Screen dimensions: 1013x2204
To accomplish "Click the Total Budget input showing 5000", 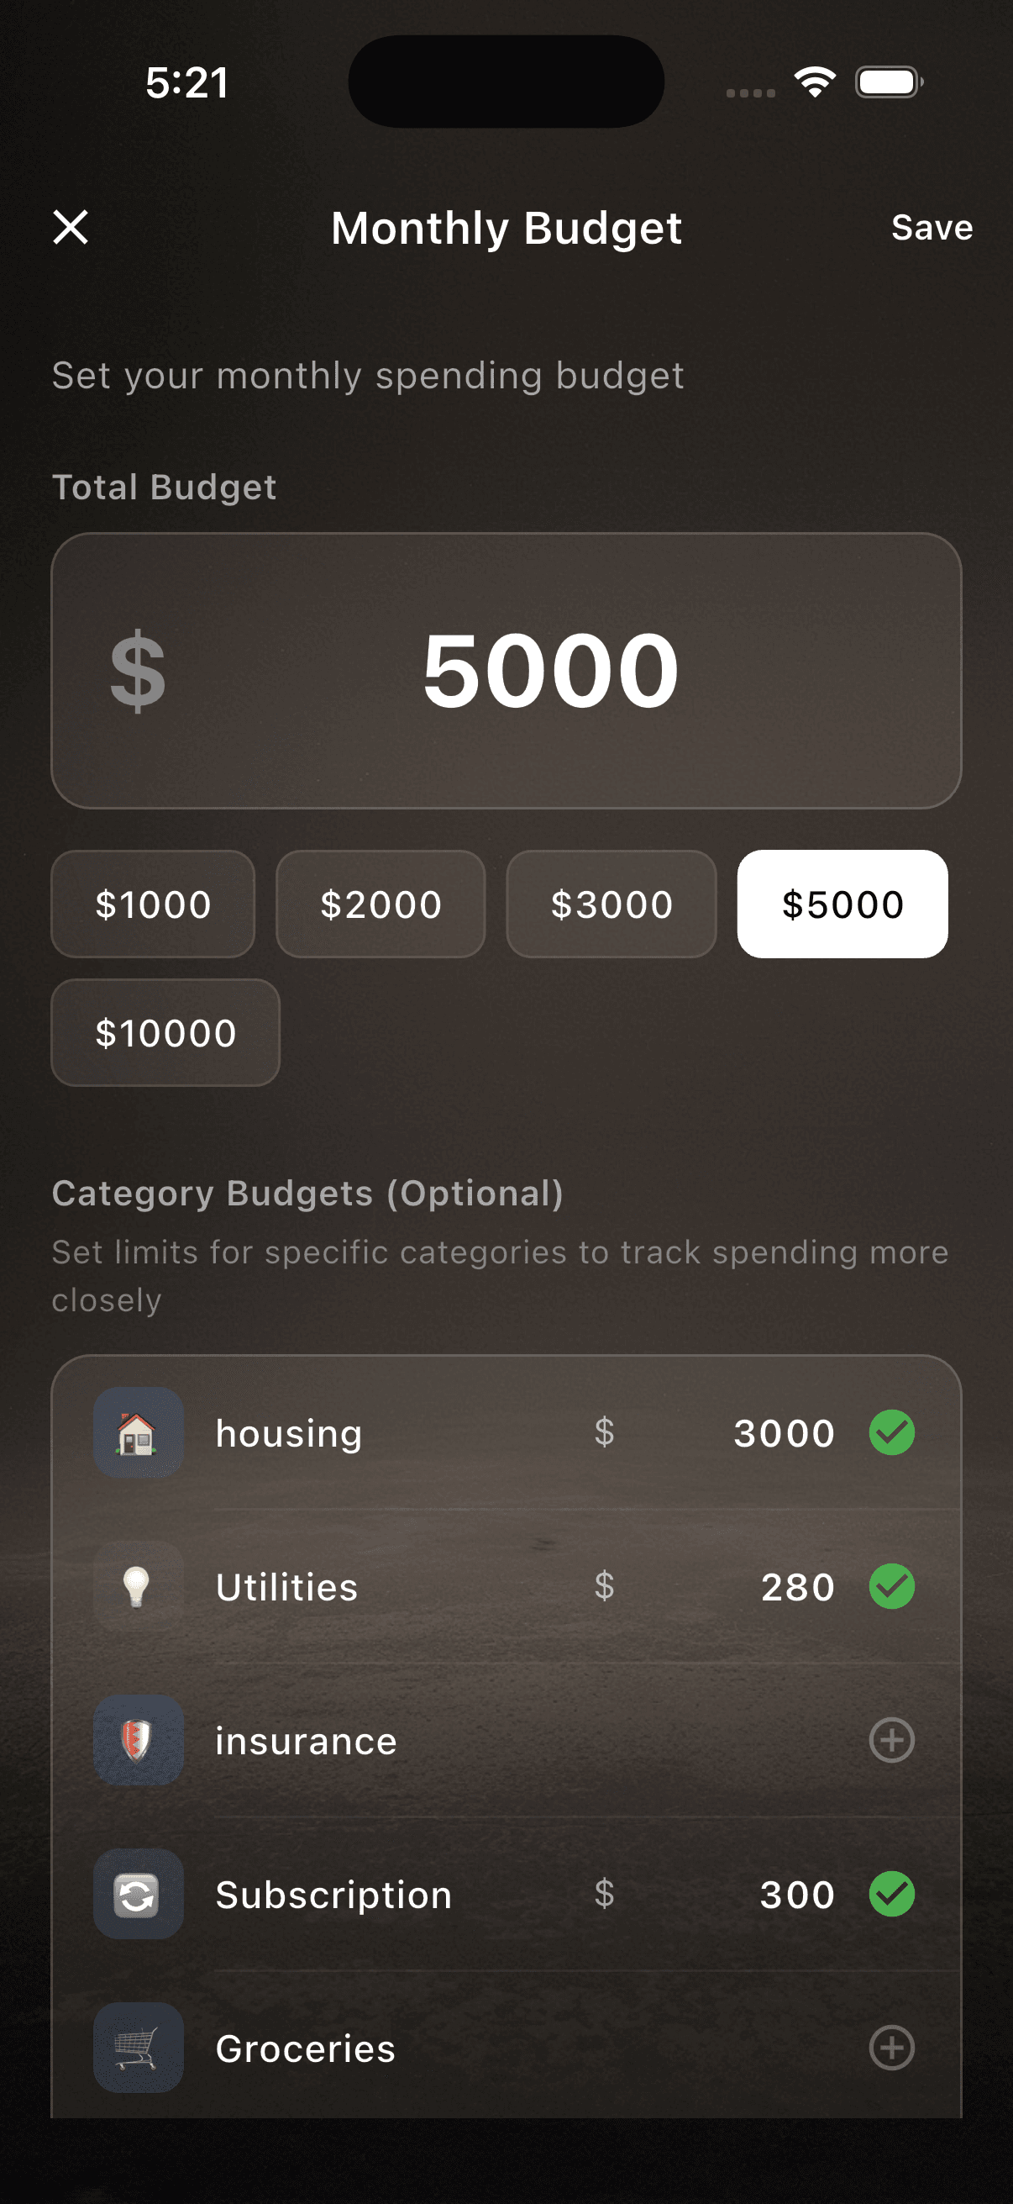I will point(549,672).
